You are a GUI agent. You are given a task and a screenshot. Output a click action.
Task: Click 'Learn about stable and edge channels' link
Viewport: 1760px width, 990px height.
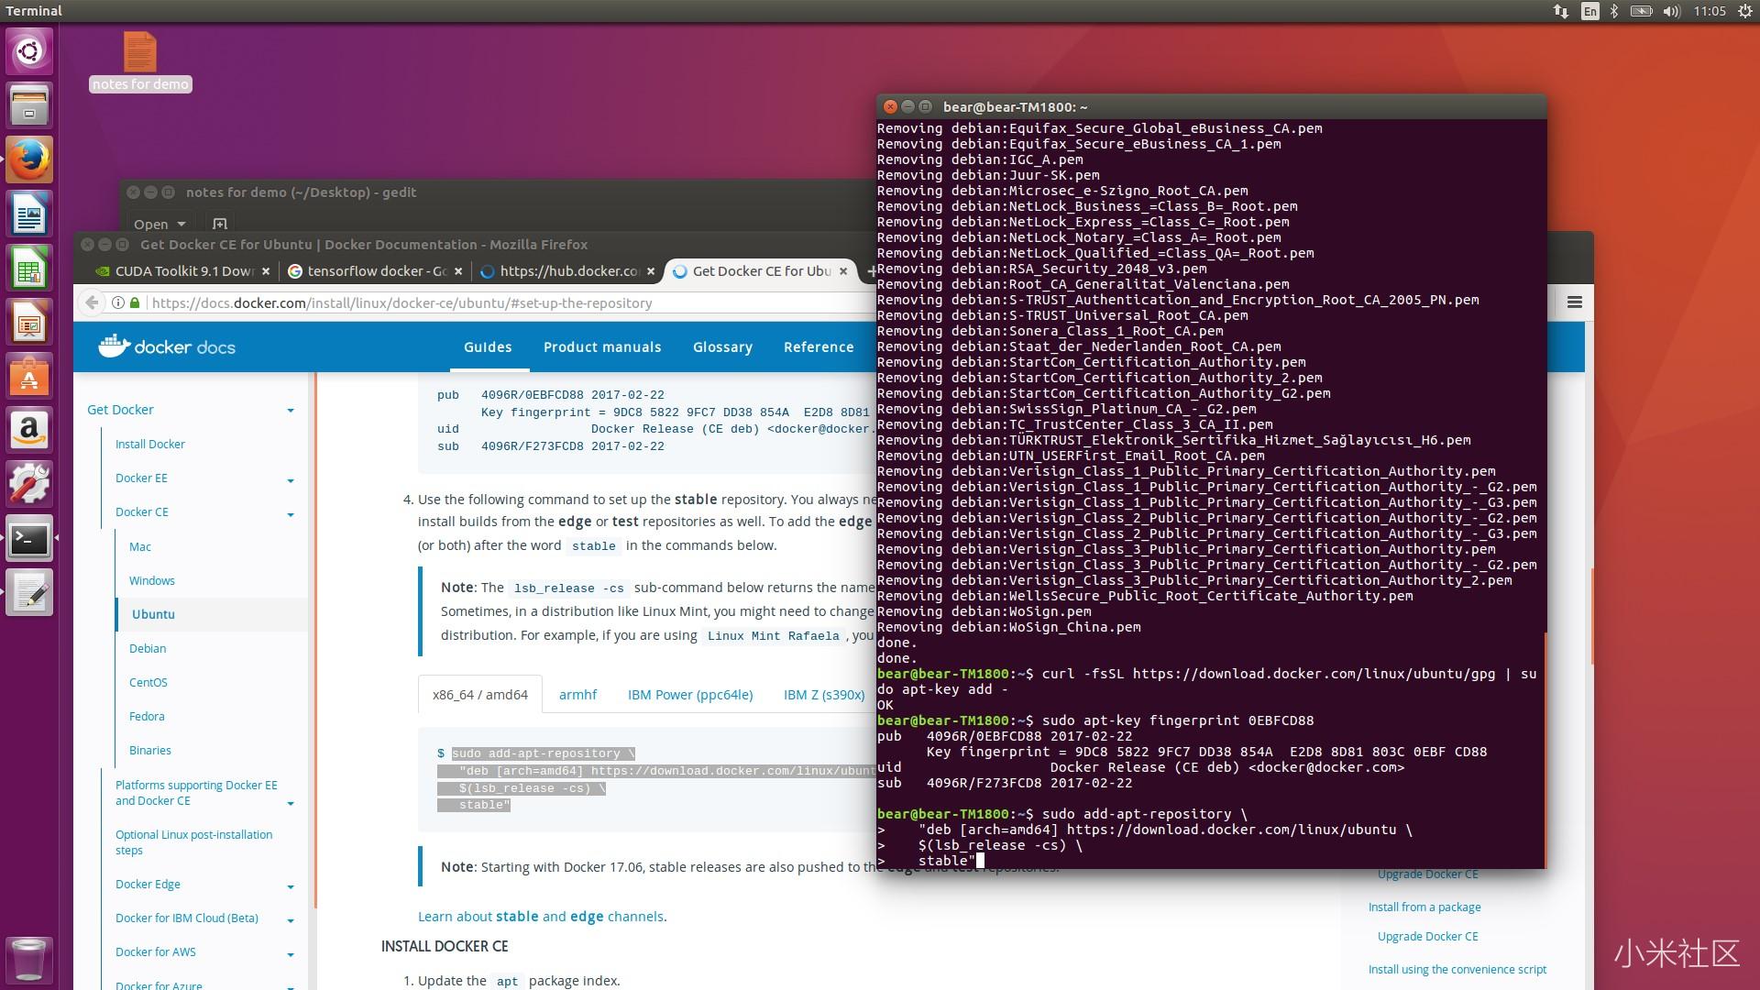point(542,917)
